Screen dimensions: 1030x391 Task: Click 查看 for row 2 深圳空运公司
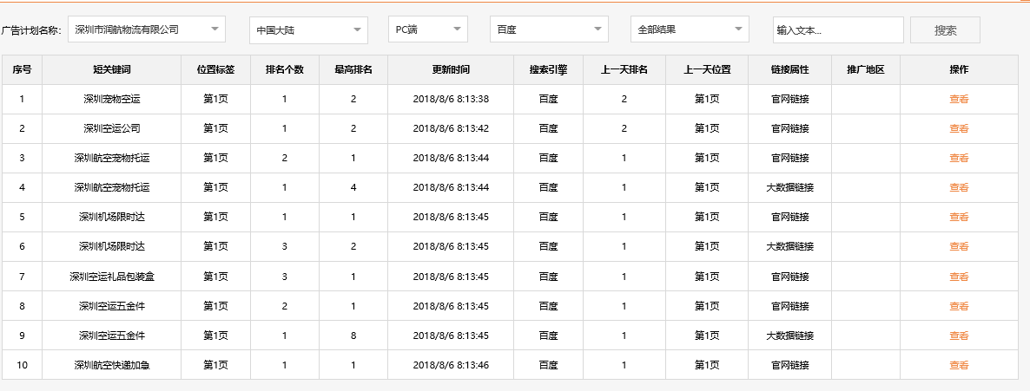(x=959, y=128)
